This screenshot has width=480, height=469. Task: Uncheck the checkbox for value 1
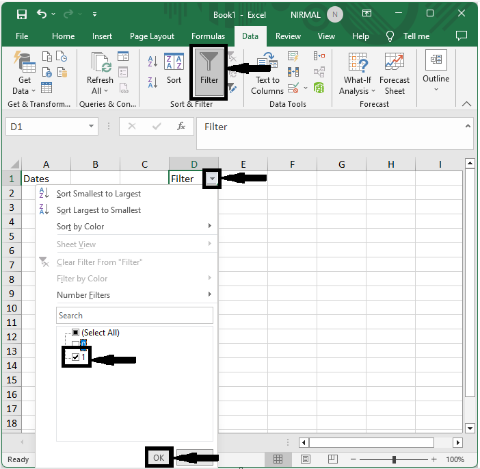click(x=76, y=357)
